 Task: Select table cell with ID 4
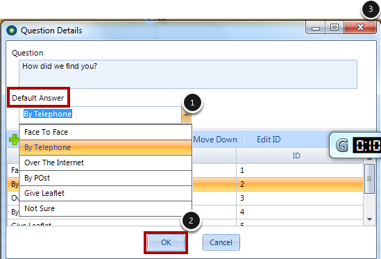point(300,212)
